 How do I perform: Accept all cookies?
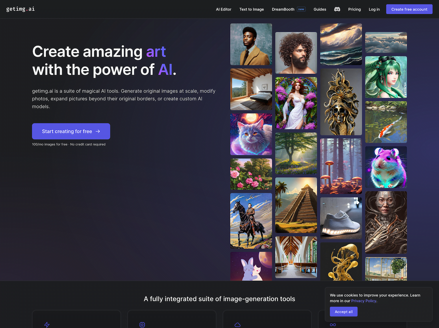(x=344, y=312)
